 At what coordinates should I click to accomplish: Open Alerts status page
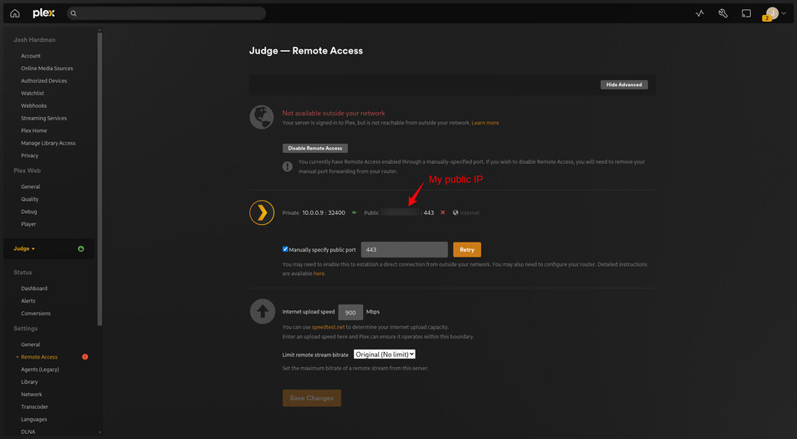[28, 301]
